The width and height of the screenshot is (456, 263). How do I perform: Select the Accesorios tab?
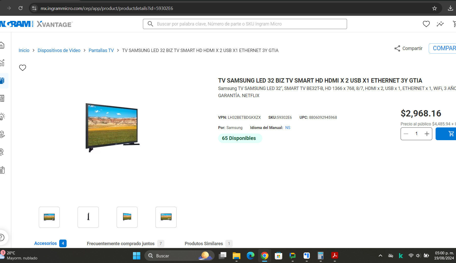pos(50,243)
